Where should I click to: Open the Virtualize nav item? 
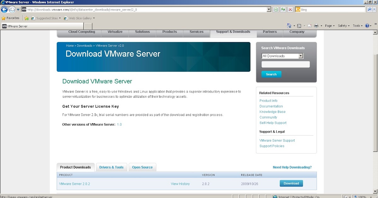(115, 32)
